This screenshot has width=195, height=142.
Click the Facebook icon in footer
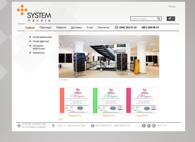[x=144, y=126]
